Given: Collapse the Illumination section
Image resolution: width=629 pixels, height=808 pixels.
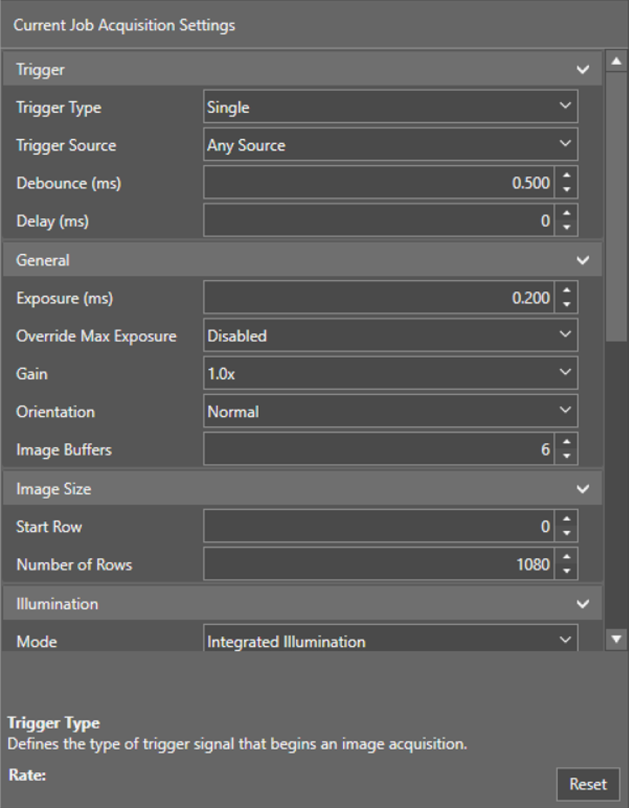Looking at the screenshot, I should [583, 604].
